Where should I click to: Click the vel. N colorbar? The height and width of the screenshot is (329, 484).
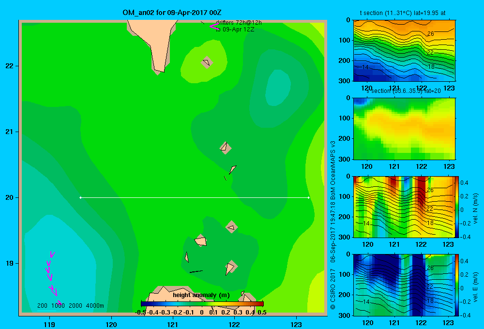click(x=457, y=207)
